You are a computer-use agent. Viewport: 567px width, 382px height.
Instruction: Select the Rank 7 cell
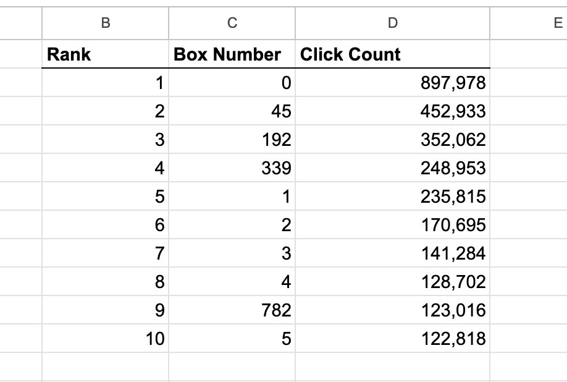pyautogui.click(x=105, y=253)
